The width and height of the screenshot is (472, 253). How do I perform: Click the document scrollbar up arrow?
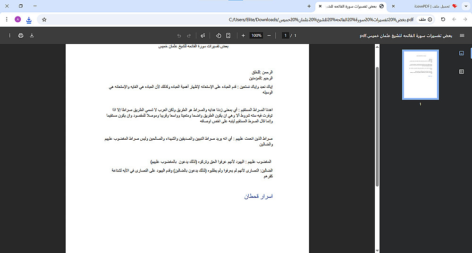[x=377, y=47]
